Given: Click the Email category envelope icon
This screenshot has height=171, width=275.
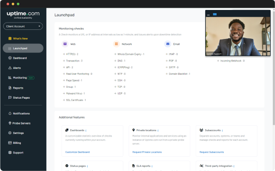Looking at the screenshot, I should coord(168,44).
